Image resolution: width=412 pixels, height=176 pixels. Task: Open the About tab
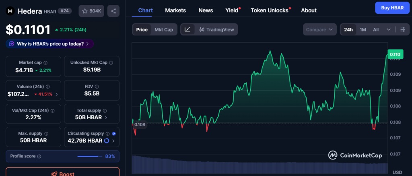pos(309,10)
